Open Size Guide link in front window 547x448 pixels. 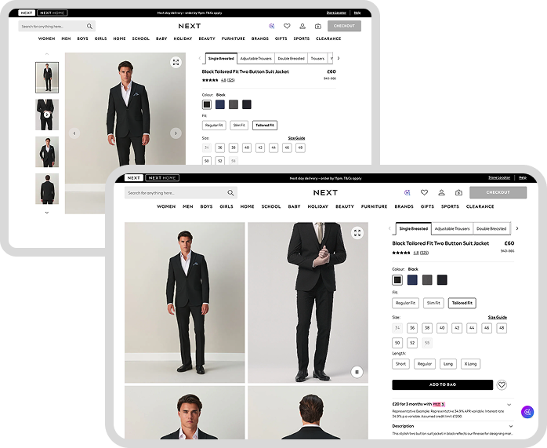pyautogui.click(x=497, y=318)
